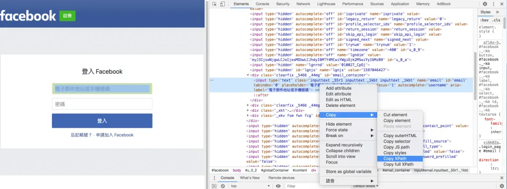This screenshot has width=507, height=189.
Task: Open the Sources tab
Action: tap(377, 4)
